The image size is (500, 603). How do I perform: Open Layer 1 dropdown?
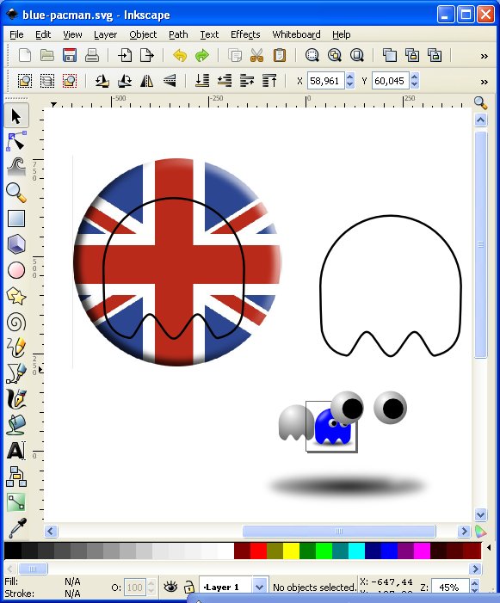[260, 588]
